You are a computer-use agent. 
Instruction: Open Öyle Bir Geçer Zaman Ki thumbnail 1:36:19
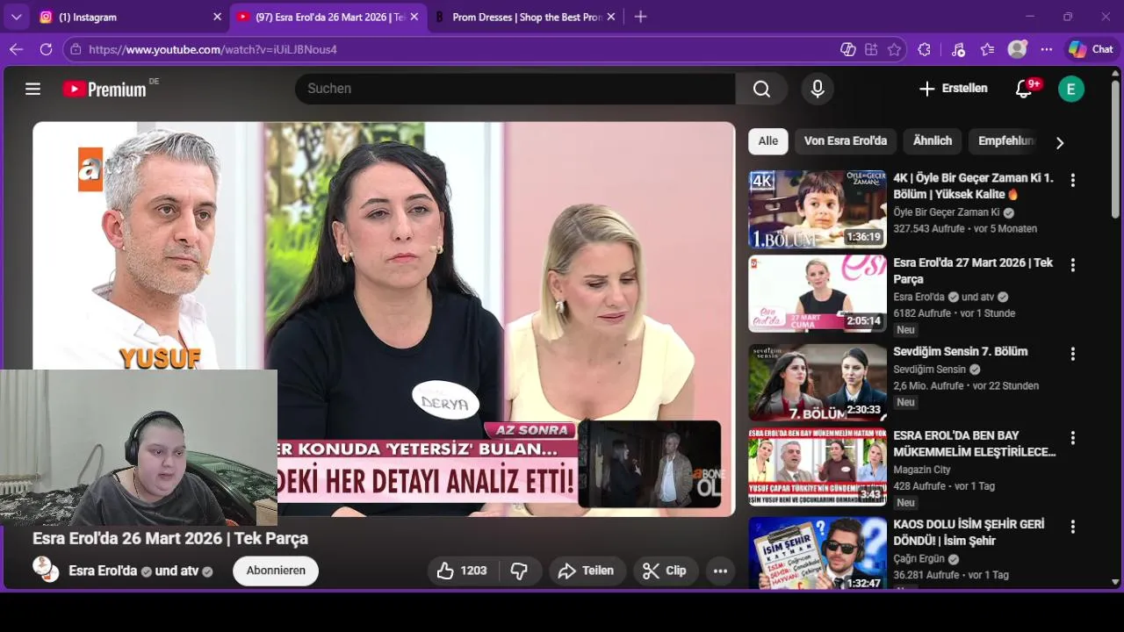[818, 209]
